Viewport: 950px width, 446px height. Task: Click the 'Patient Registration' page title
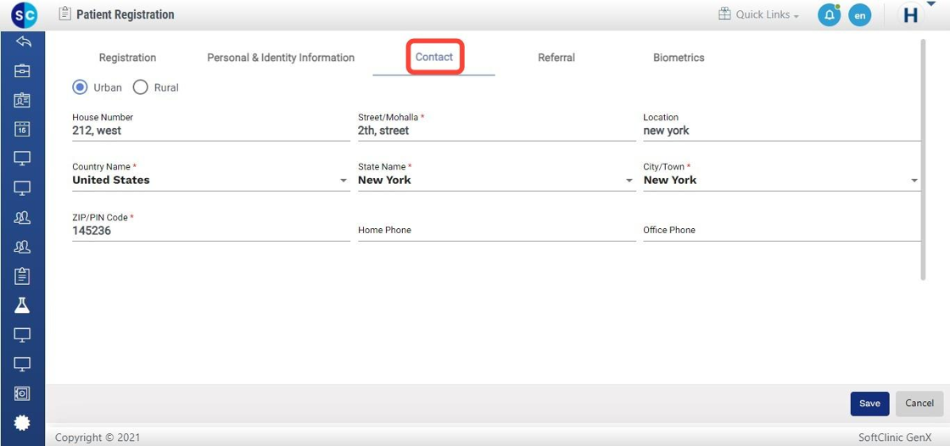pyautogui.click(x=125, y=14)
